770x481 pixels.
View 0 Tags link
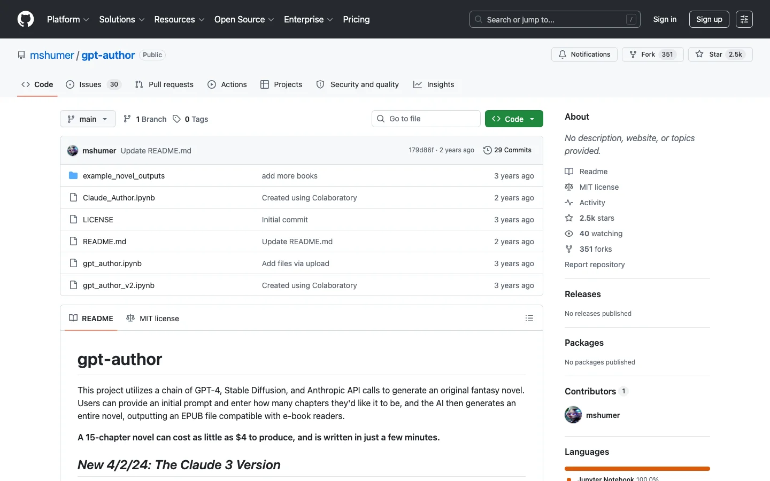[191, 119]
